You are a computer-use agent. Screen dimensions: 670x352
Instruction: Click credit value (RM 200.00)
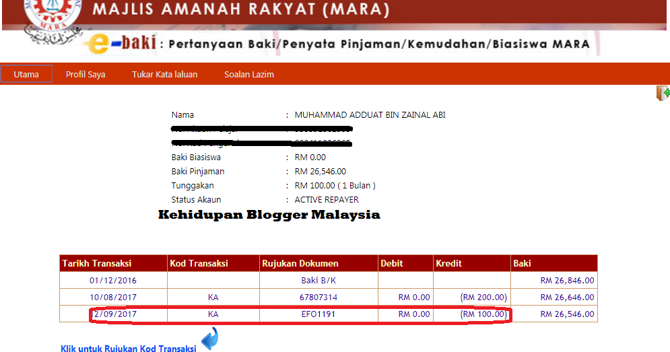pos(483,297)
